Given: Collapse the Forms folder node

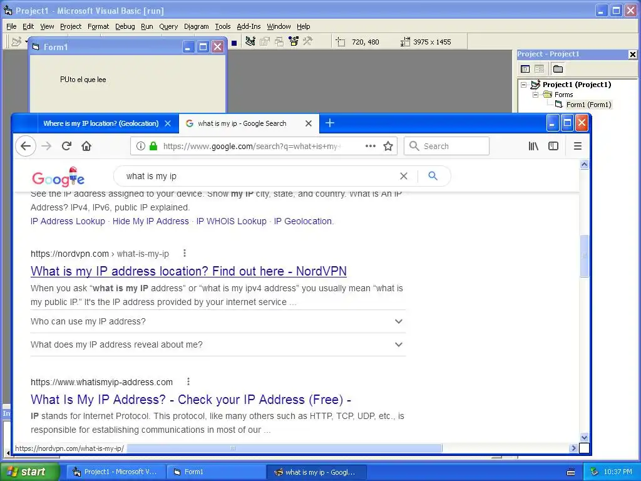Looking at the screenshot, I should pyautogui.click(x=536, y=95).
